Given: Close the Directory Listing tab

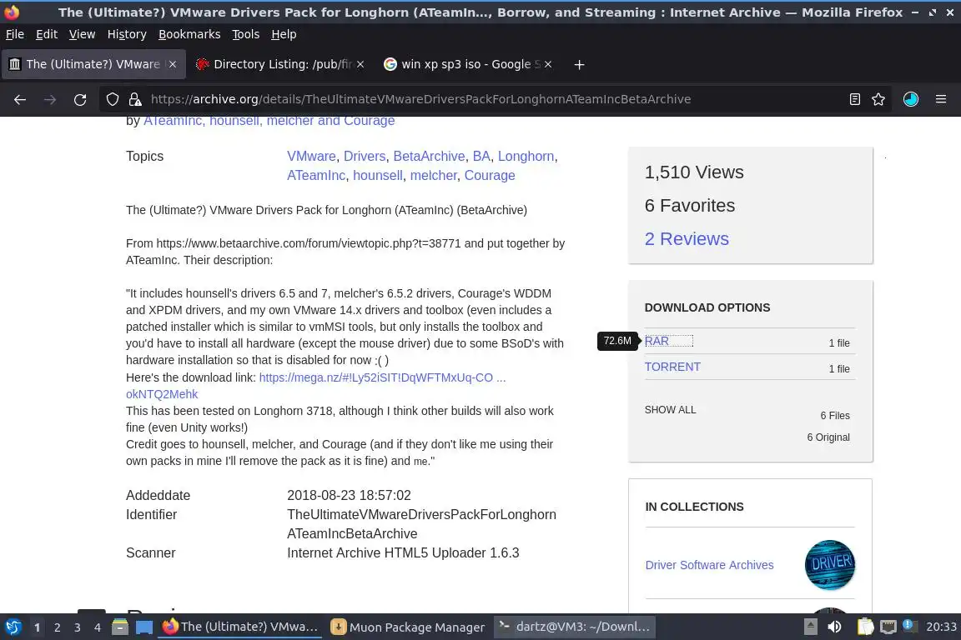Looking at the screenshot, I should [x=360, y=64].
